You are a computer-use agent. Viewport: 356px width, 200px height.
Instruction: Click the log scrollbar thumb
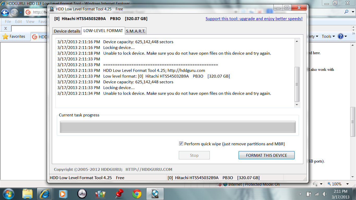(297, 84)
